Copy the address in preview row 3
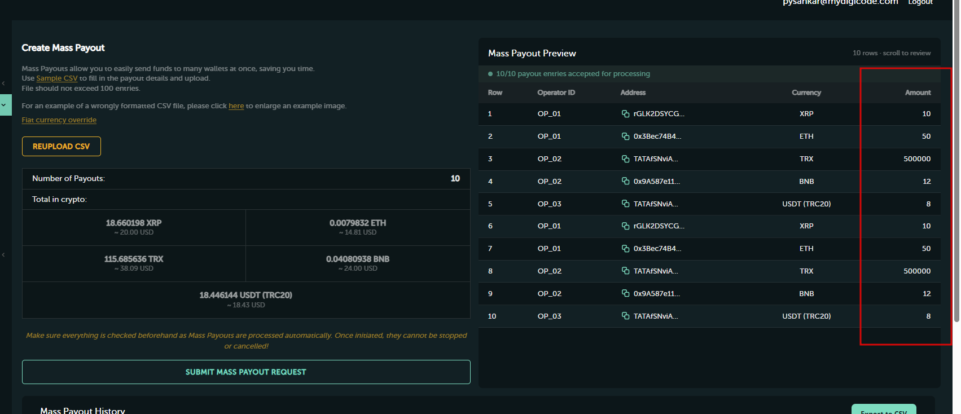 625,159
